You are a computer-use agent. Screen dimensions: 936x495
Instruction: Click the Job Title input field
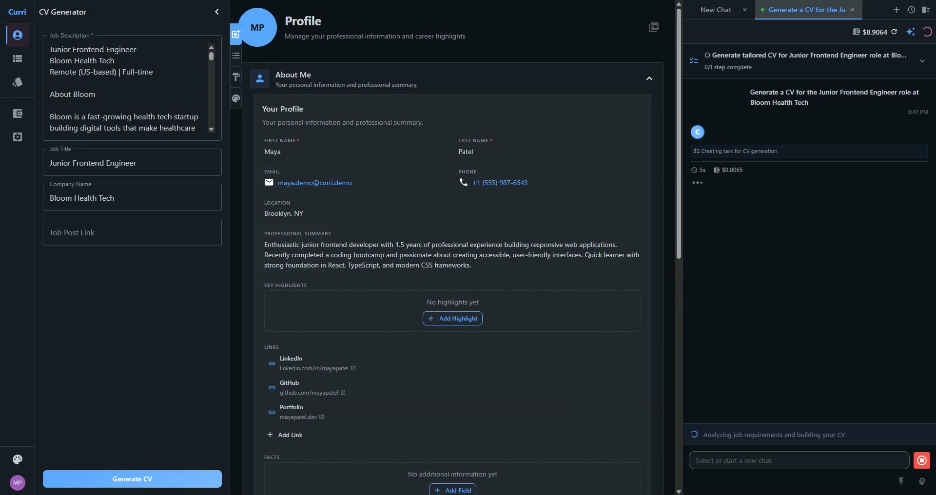pyautogui.click(x=132, y=163)
